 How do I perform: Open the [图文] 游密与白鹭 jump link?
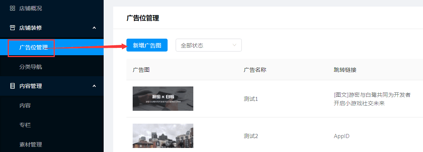370,99
